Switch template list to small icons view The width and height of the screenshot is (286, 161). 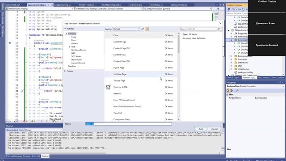(x=143, y=29)
